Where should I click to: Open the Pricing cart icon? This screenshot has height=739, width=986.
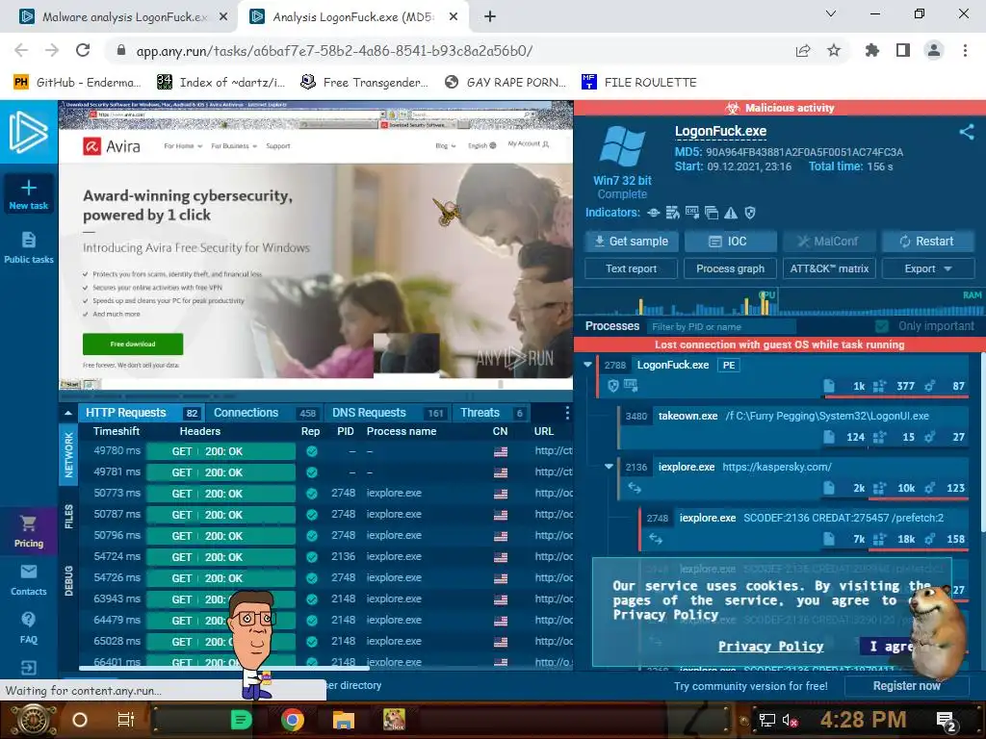click(28, 522)
